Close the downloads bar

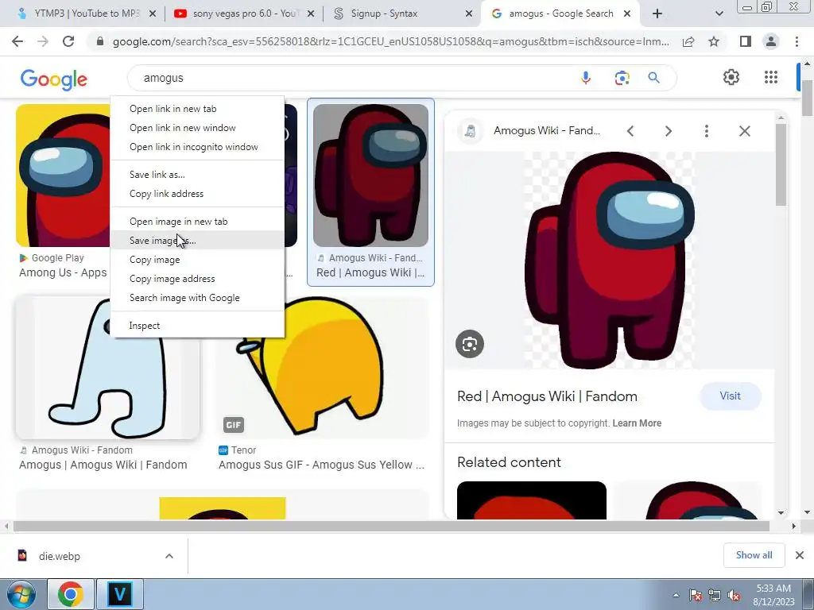pyautogui.click(x=800, y=555)
